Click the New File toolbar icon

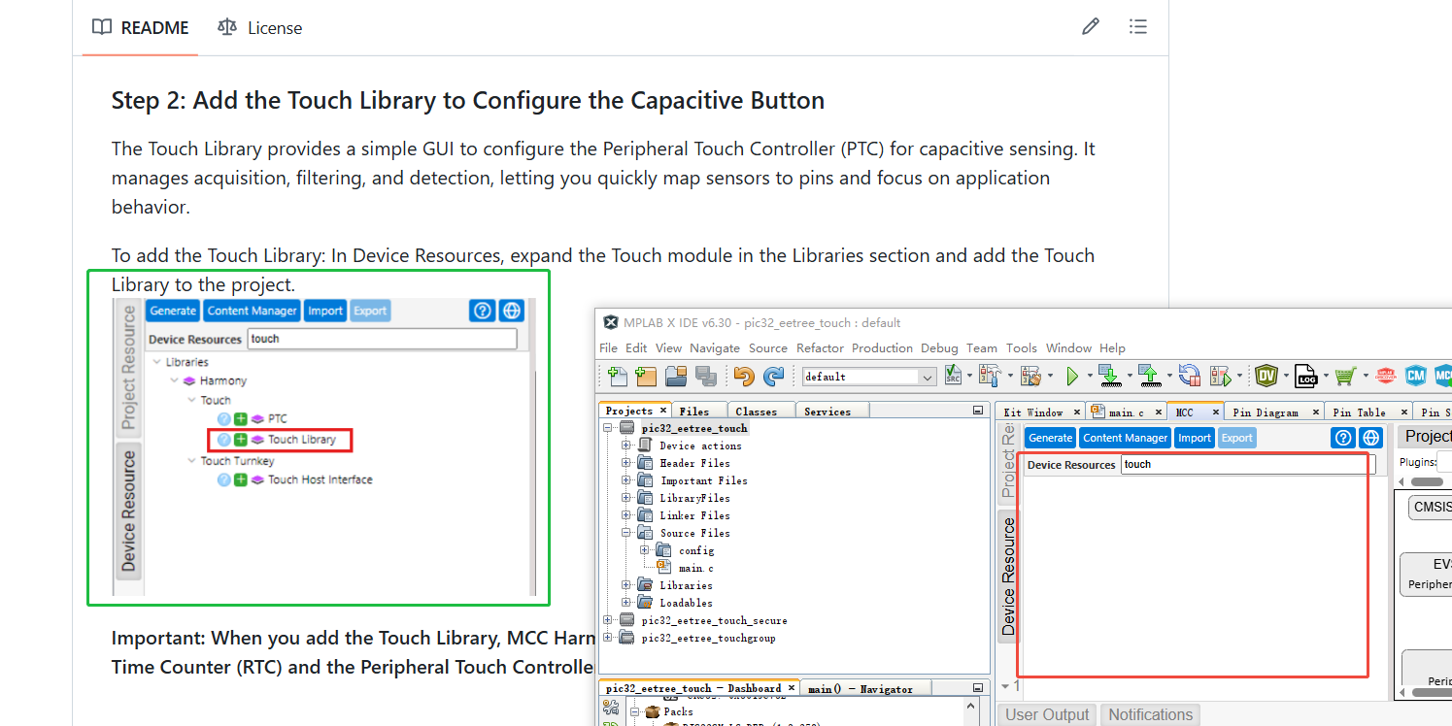617,376
